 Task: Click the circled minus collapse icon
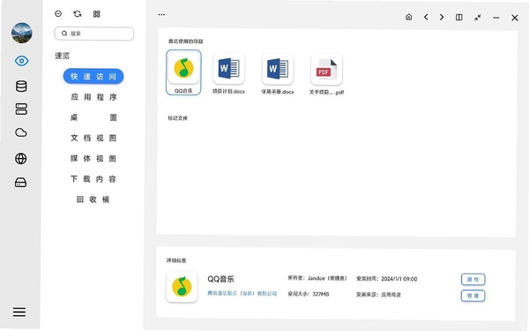pos(58,13)
